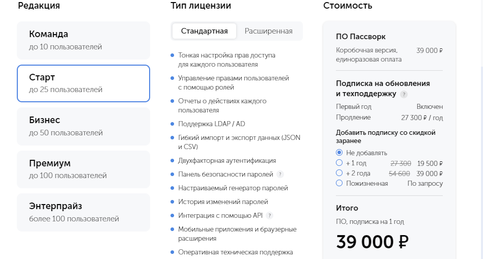Select the + 2 года subscription radio
The image size is (483, 259).
click(339, 173)
